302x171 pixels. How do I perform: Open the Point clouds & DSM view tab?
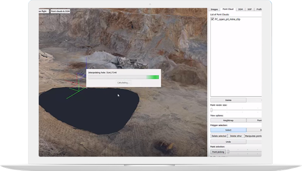[x=60, y=11]
